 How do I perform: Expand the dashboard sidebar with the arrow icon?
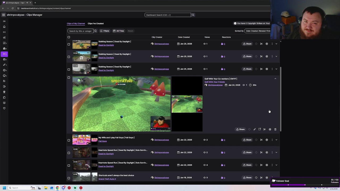coord(4,21)
